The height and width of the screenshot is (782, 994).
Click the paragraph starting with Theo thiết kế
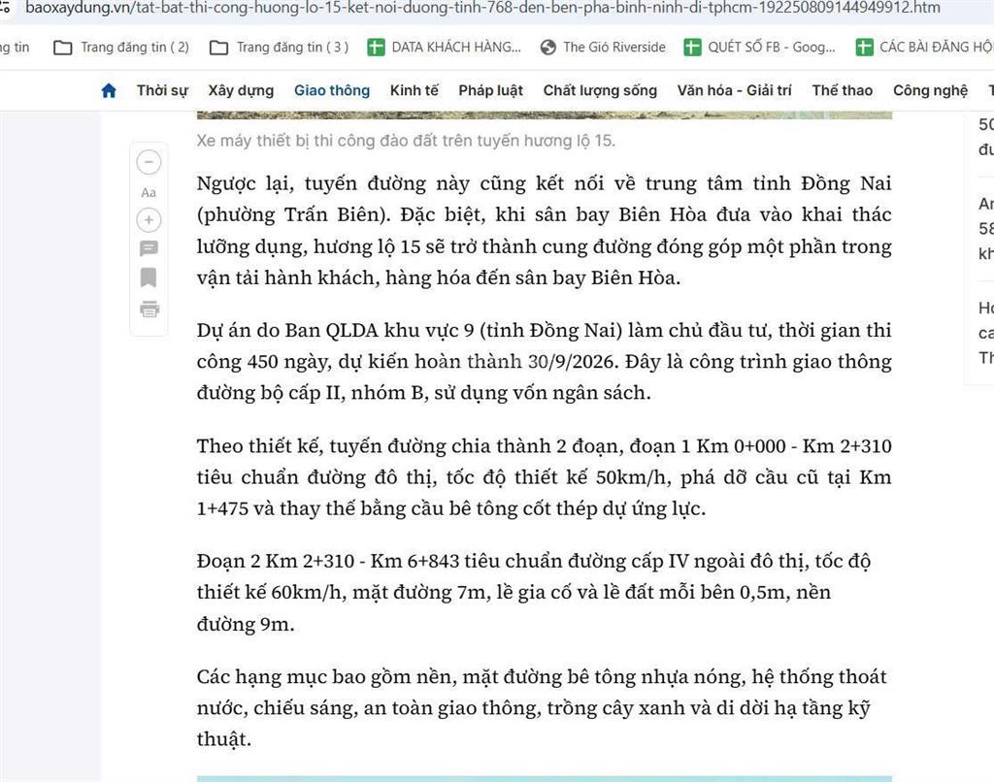(x=544, y=477)
